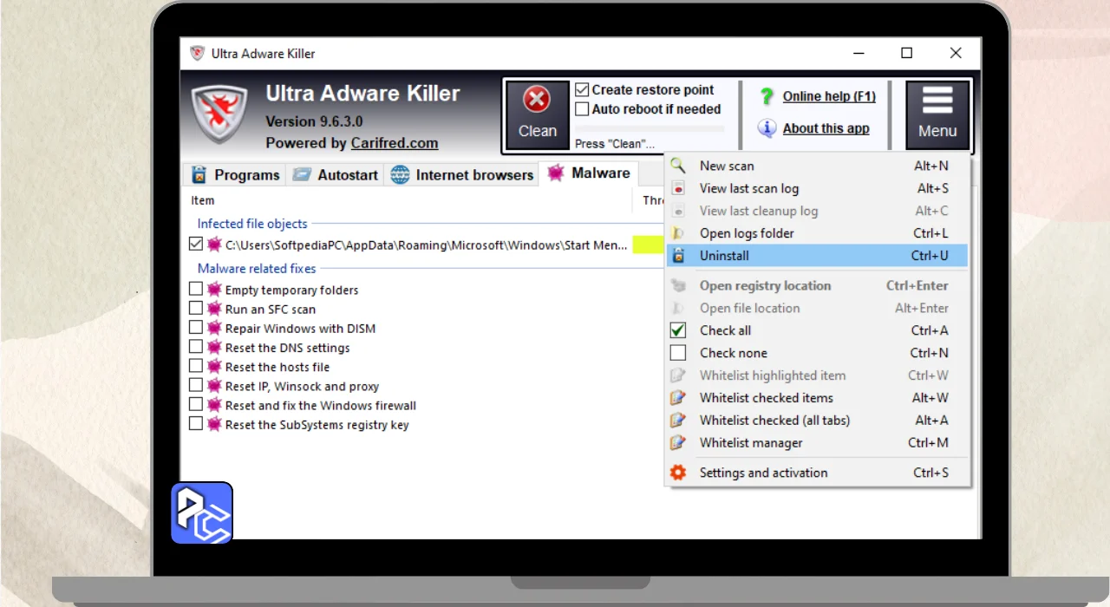1110x607 pixels.
Task: Click the Malware related fixes group header
Action: (x=257, y=269)
